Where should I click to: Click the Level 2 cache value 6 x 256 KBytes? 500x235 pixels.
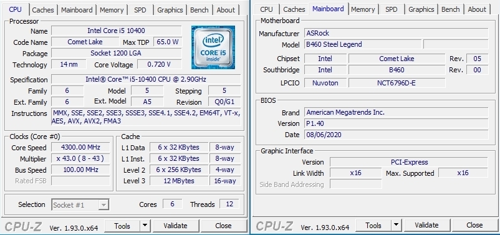[x=178, y=170]
